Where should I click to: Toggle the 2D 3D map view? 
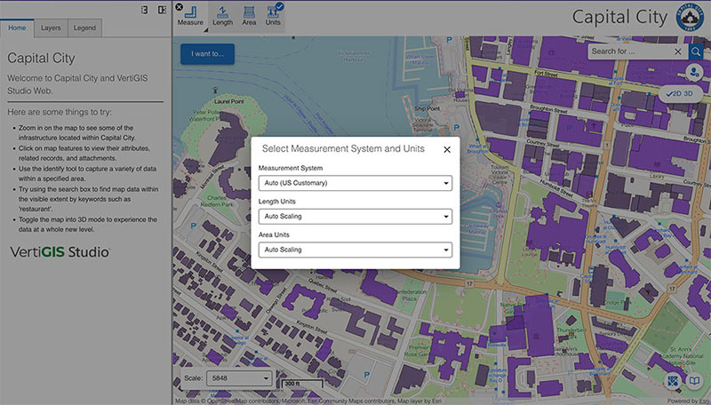pos(681,94)
